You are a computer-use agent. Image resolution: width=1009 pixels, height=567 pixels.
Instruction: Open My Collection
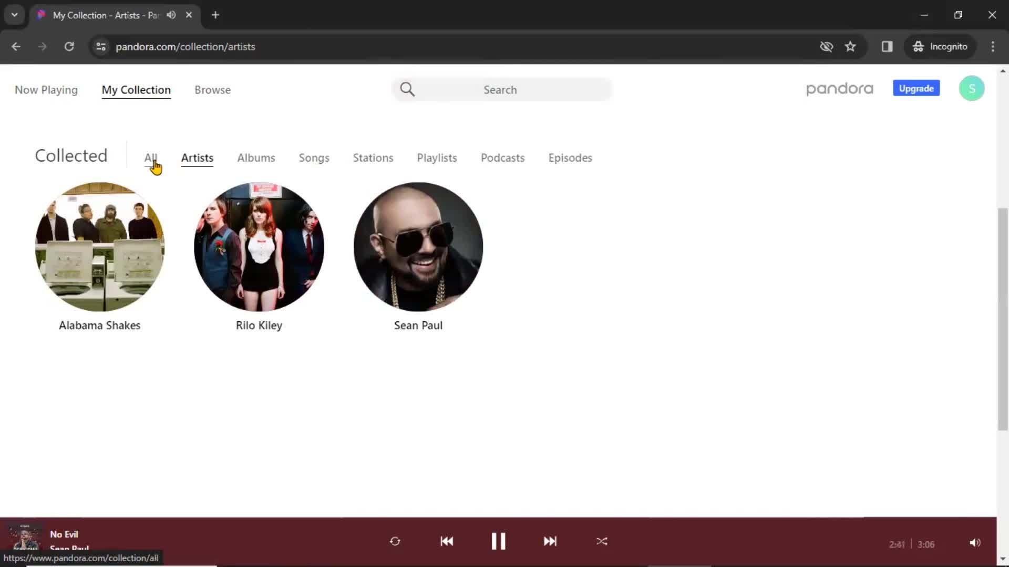pyautogui.click(x=136, y=90)
